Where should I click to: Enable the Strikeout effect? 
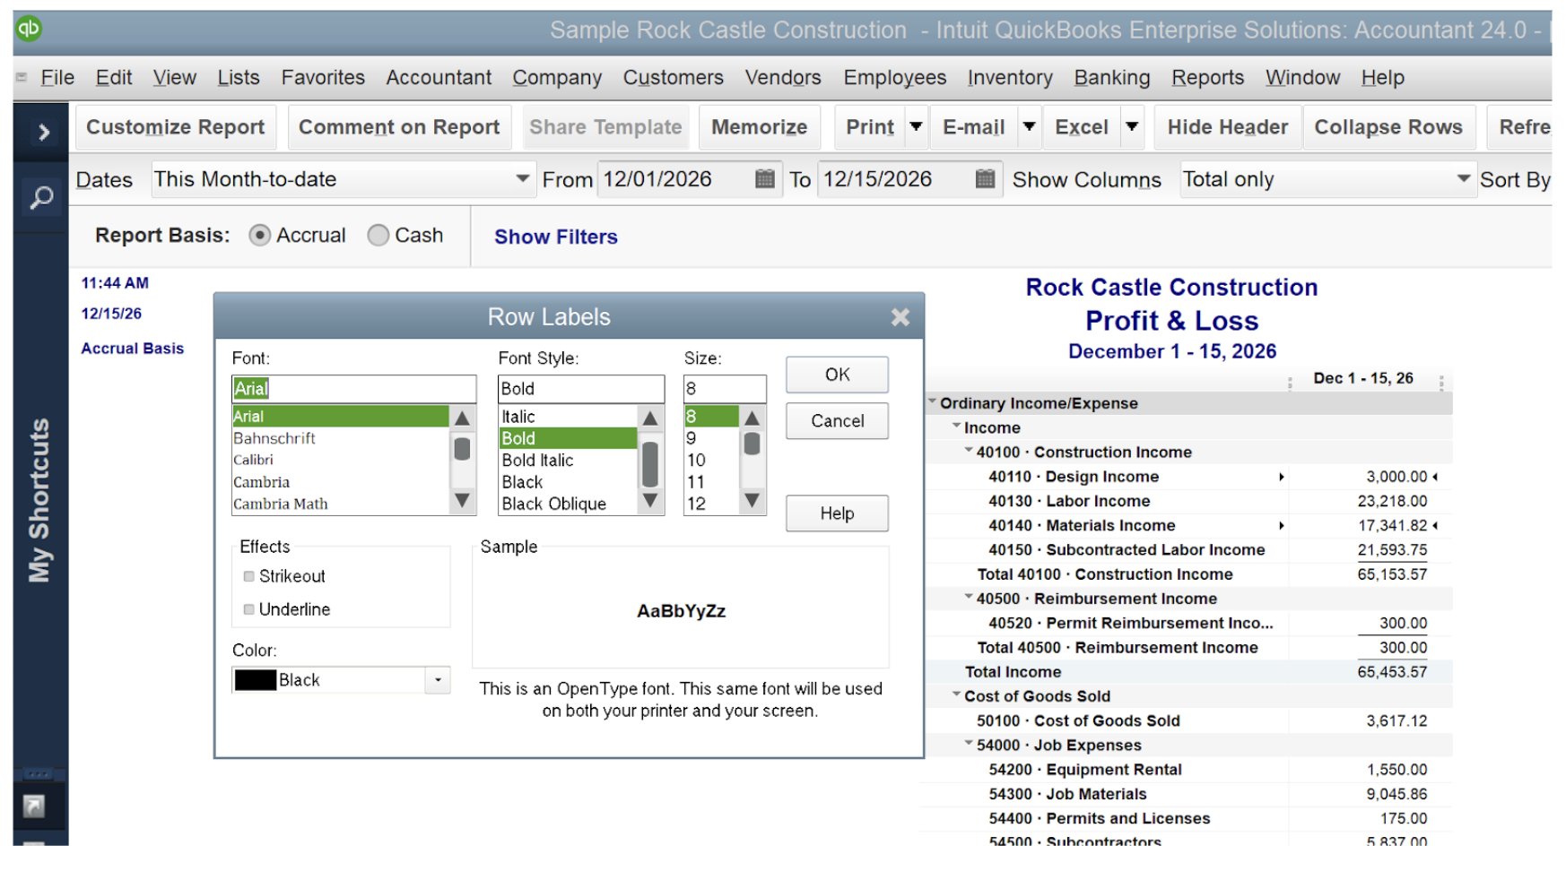(248, 576)
